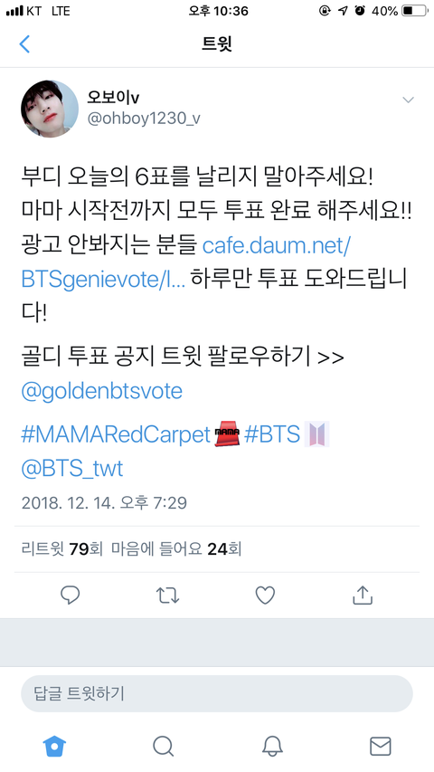View the 마음에 들어요 24회 likes list

[176, 549]
